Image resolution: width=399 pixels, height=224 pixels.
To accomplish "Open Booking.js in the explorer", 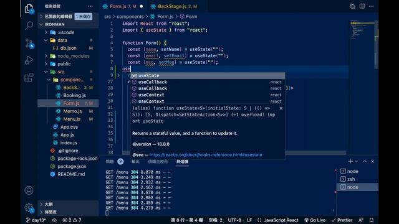I will [x=68, y=95].
